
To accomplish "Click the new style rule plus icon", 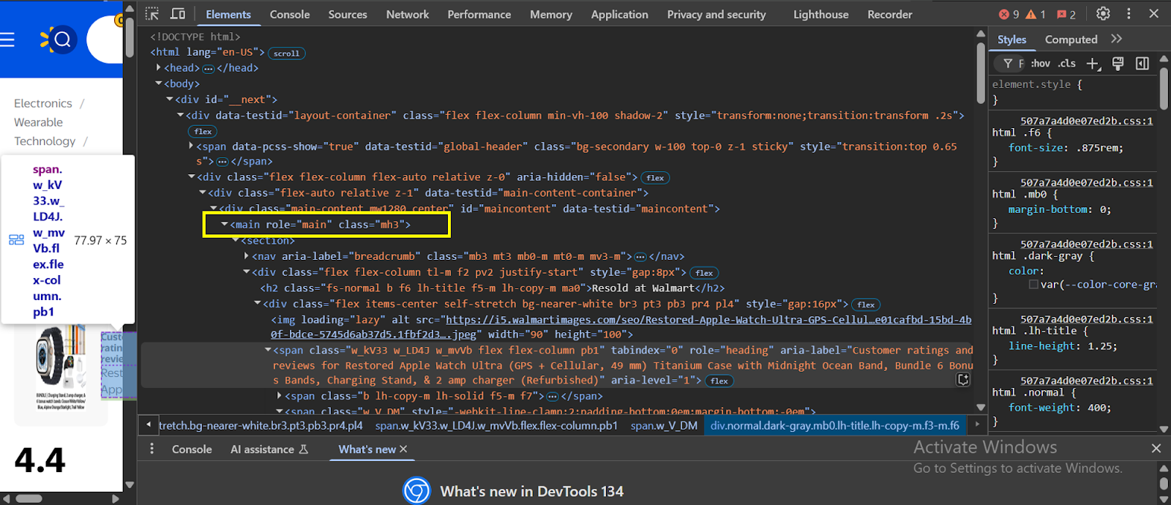I will tap(1093, 64).
